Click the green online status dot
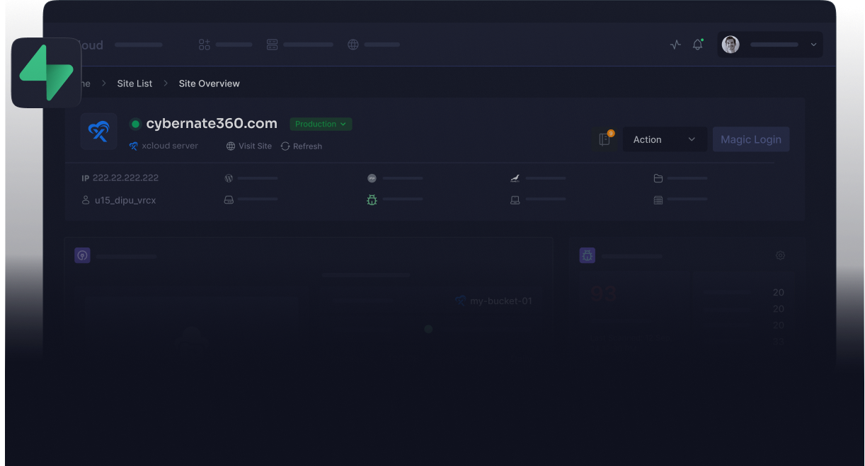Screen dimensions: 865x466 tap(135, 124)
